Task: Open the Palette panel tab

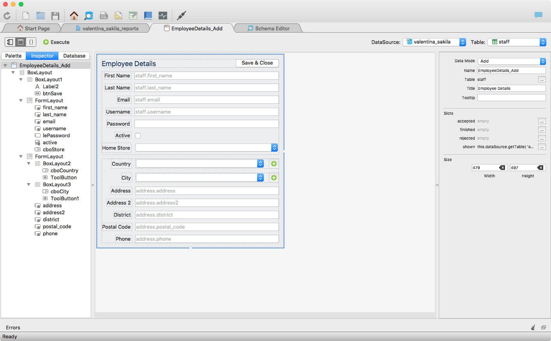Action: click(x=14, y=56)
